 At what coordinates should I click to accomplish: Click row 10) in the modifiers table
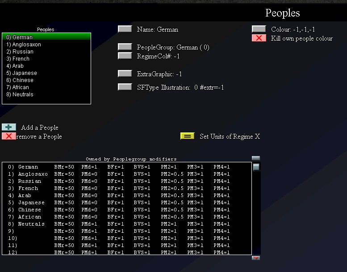(127, 238)
